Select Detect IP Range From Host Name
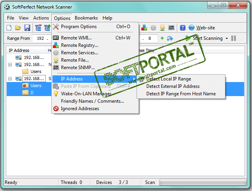The width and height of the screenshot is (252, 191). [181, 94]
